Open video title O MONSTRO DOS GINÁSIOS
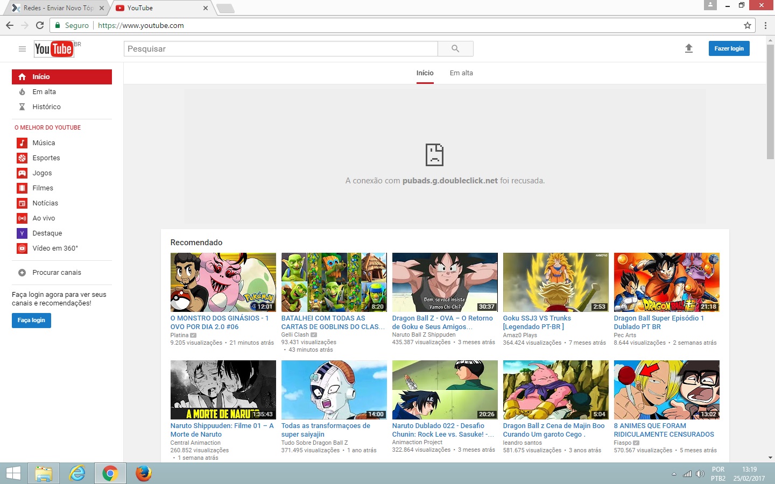Image resolution: width=775 pixels, height=484 pixels. [x=219, y=323]
